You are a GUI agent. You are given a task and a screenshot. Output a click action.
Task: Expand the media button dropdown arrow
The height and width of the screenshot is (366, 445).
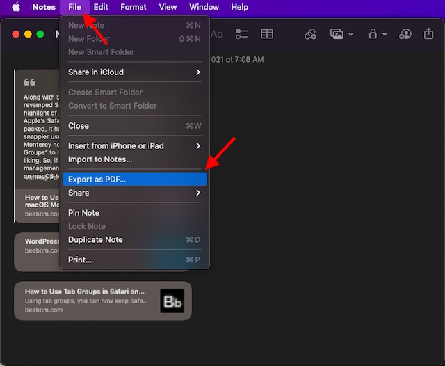350,34
